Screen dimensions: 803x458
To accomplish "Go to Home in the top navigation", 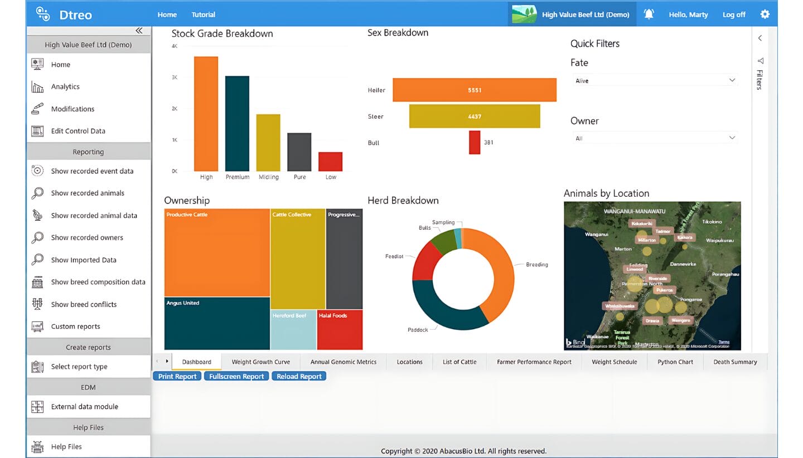I will click(x=167, y=14).
